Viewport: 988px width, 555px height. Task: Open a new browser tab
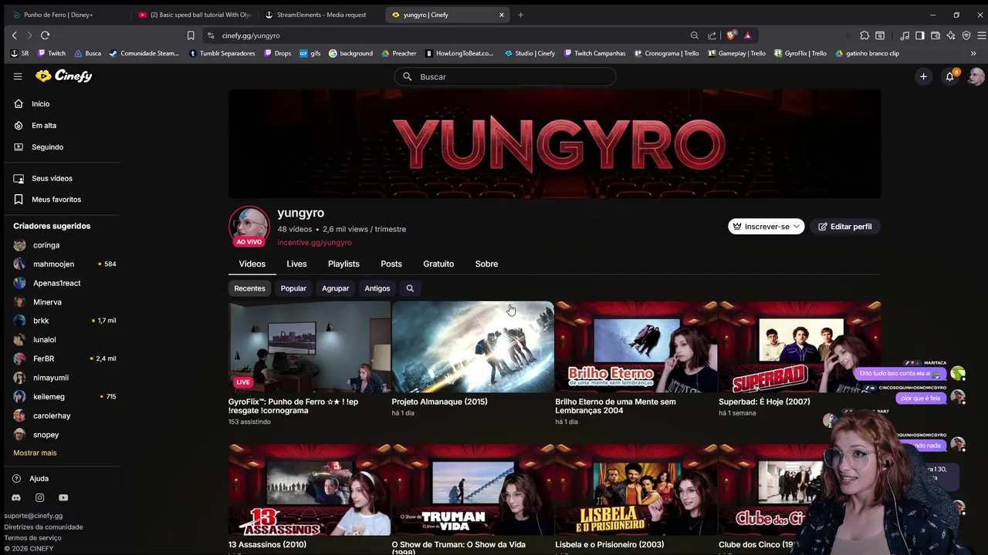pos(520,15)
